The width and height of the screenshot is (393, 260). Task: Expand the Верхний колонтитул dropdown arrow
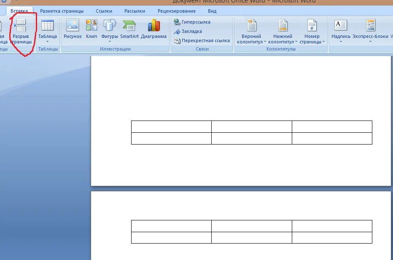point(265,42)
